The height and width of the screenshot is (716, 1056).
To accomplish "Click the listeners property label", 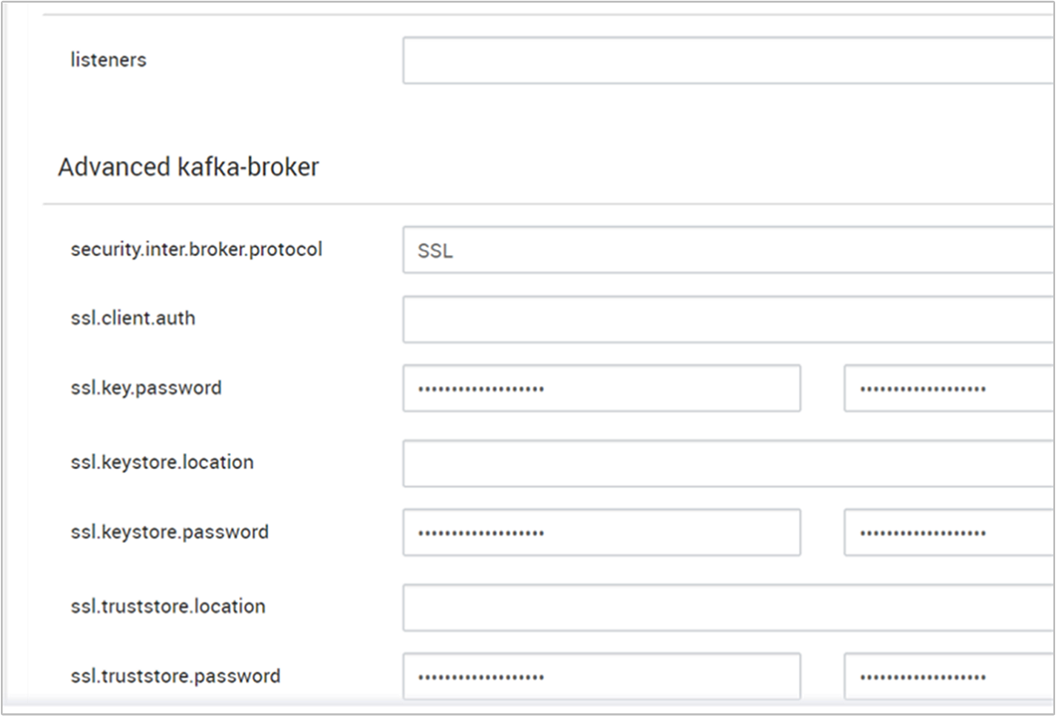I will (x=107, y=60).
